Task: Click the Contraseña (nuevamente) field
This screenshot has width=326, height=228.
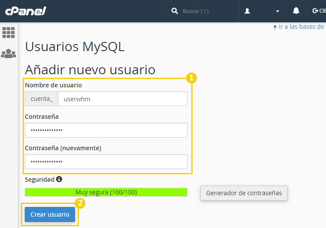Action: tap(106, 162)
